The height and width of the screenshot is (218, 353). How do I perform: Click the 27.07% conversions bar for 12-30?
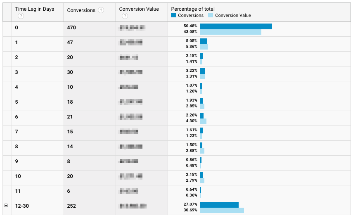pos(219,205)
